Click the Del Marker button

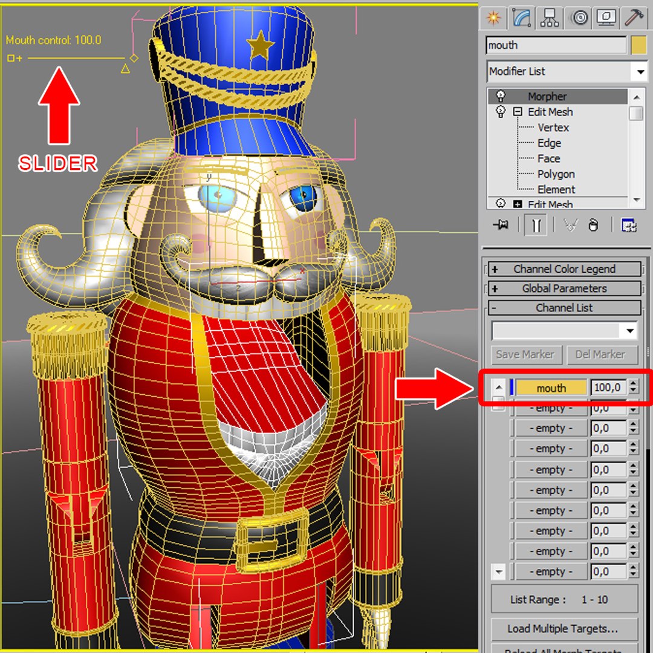(602, 354)
